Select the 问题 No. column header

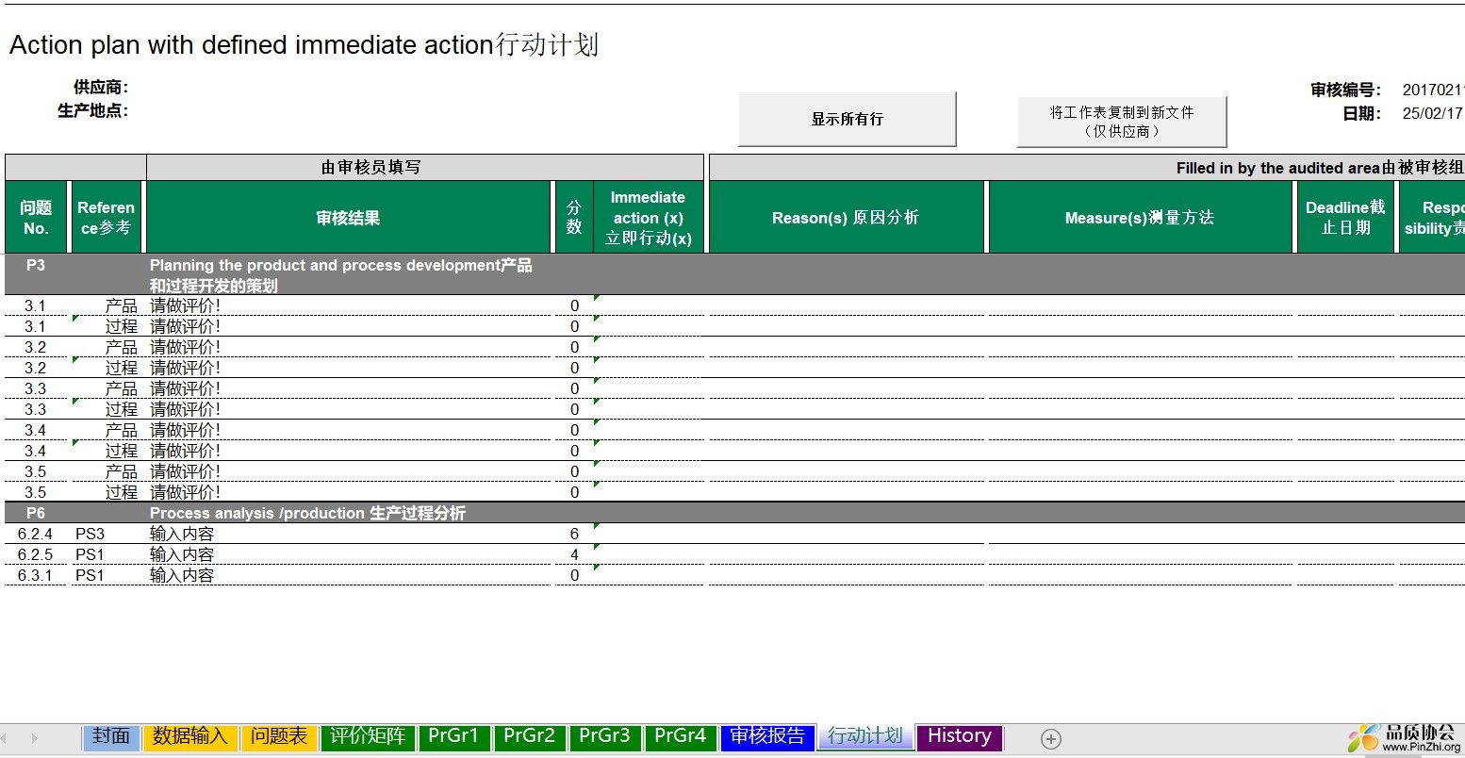[36, 218]
